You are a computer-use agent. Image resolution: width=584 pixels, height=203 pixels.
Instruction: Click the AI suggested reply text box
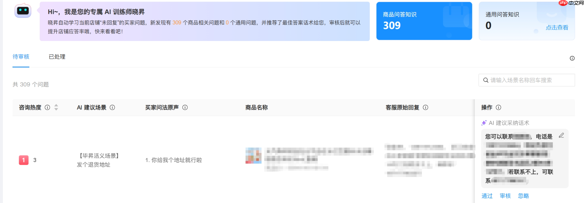pyautogui.click(x=525, y=158)
